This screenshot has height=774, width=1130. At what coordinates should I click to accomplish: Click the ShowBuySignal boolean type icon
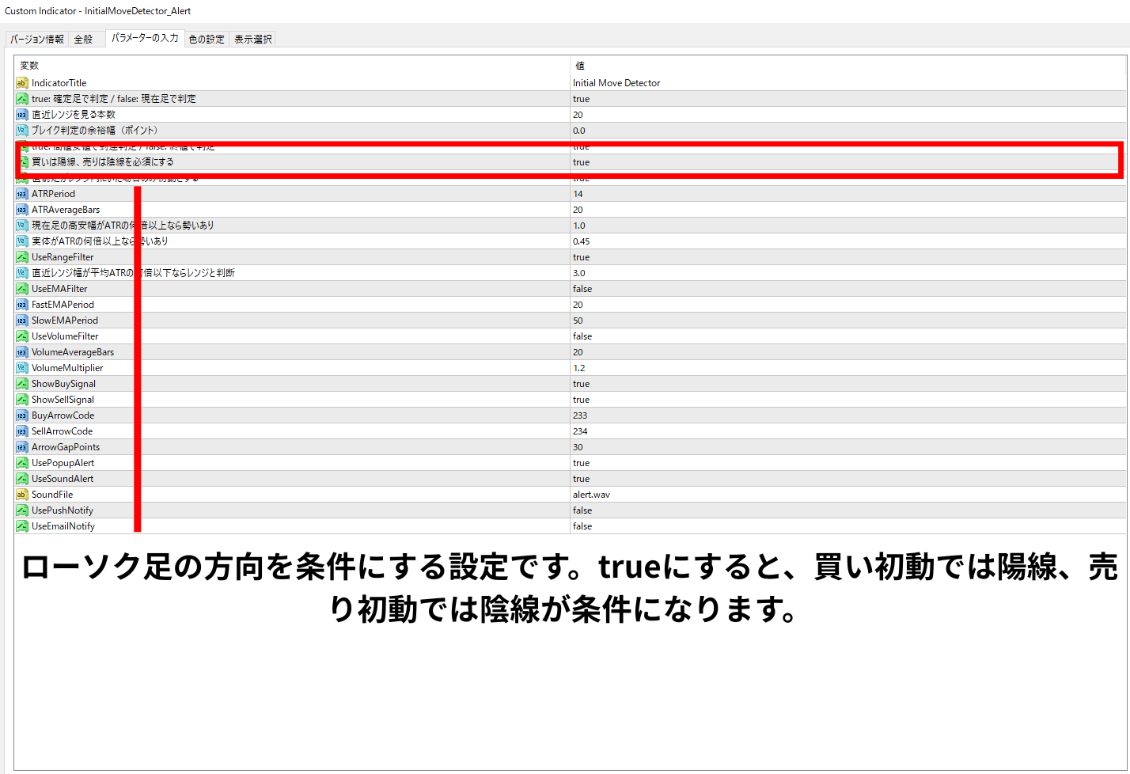pos(22,384)
